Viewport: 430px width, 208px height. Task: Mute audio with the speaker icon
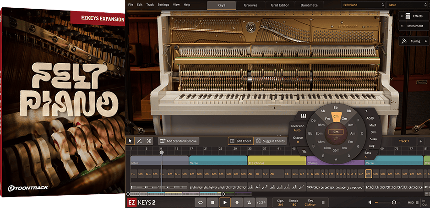370,203
